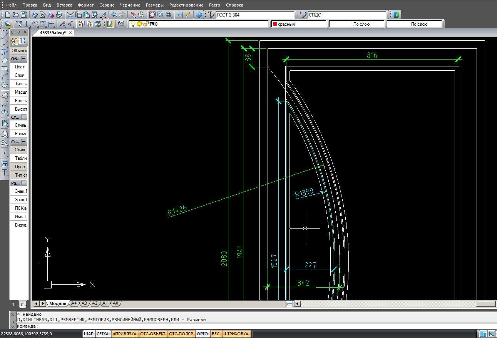Collapse the Ра... properties section
The width and height of the screenshot is (497, 338).
(x=24, y=183)
